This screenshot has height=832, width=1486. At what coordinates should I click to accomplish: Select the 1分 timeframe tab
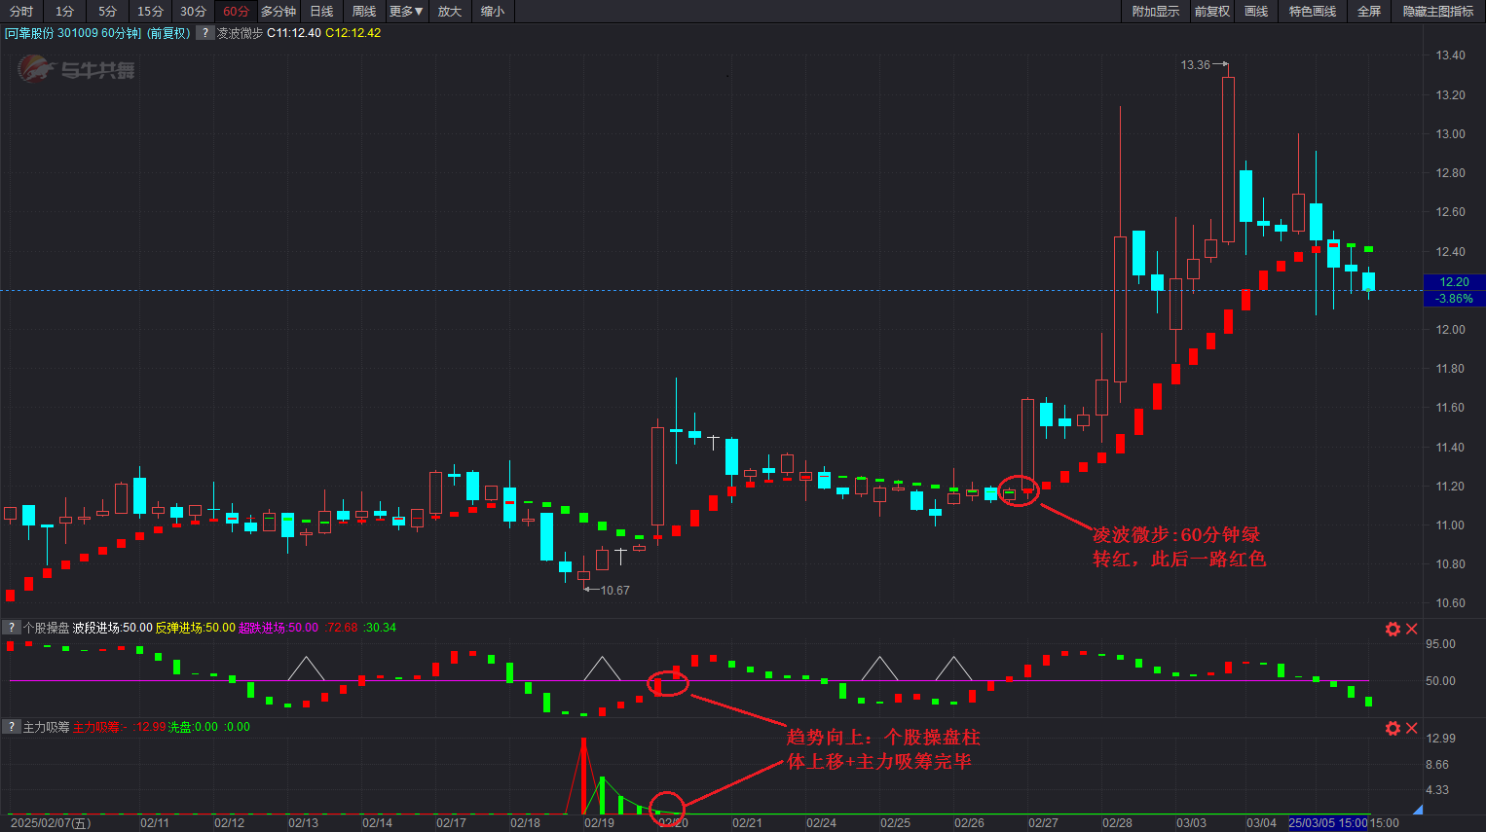(64, 12)
